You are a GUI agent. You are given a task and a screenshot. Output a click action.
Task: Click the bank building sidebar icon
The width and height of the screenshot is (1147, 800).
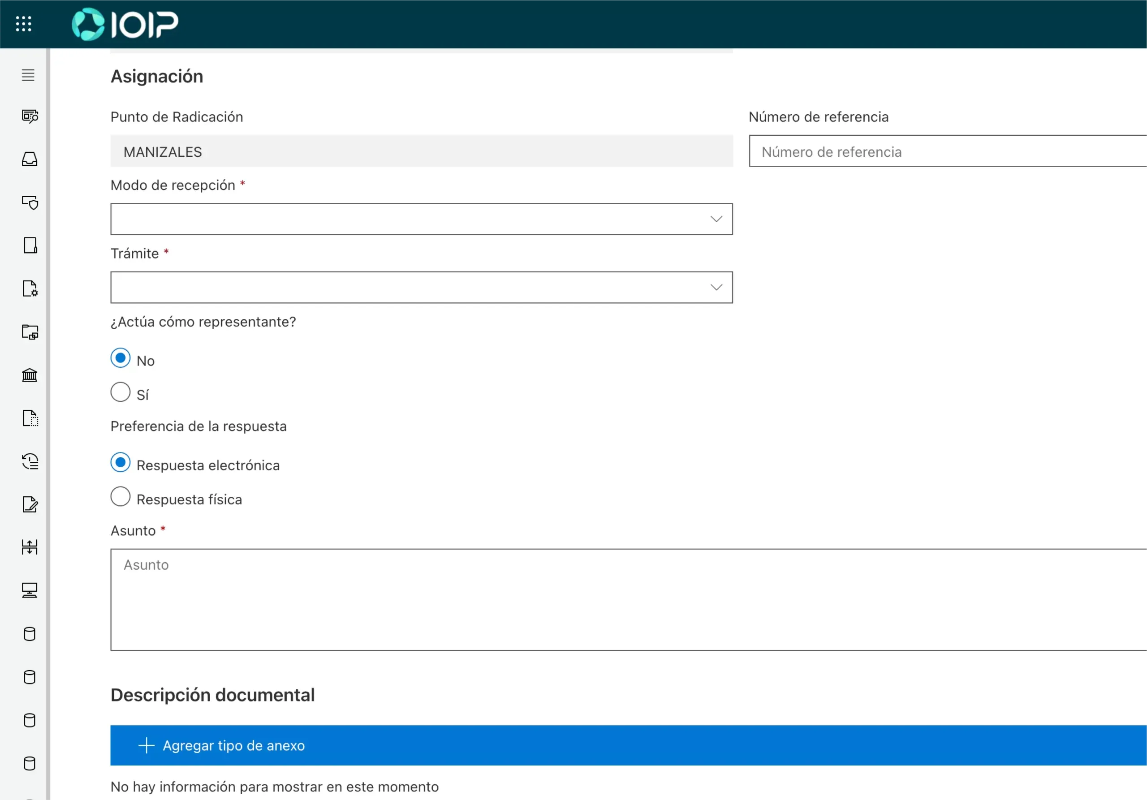30,375
